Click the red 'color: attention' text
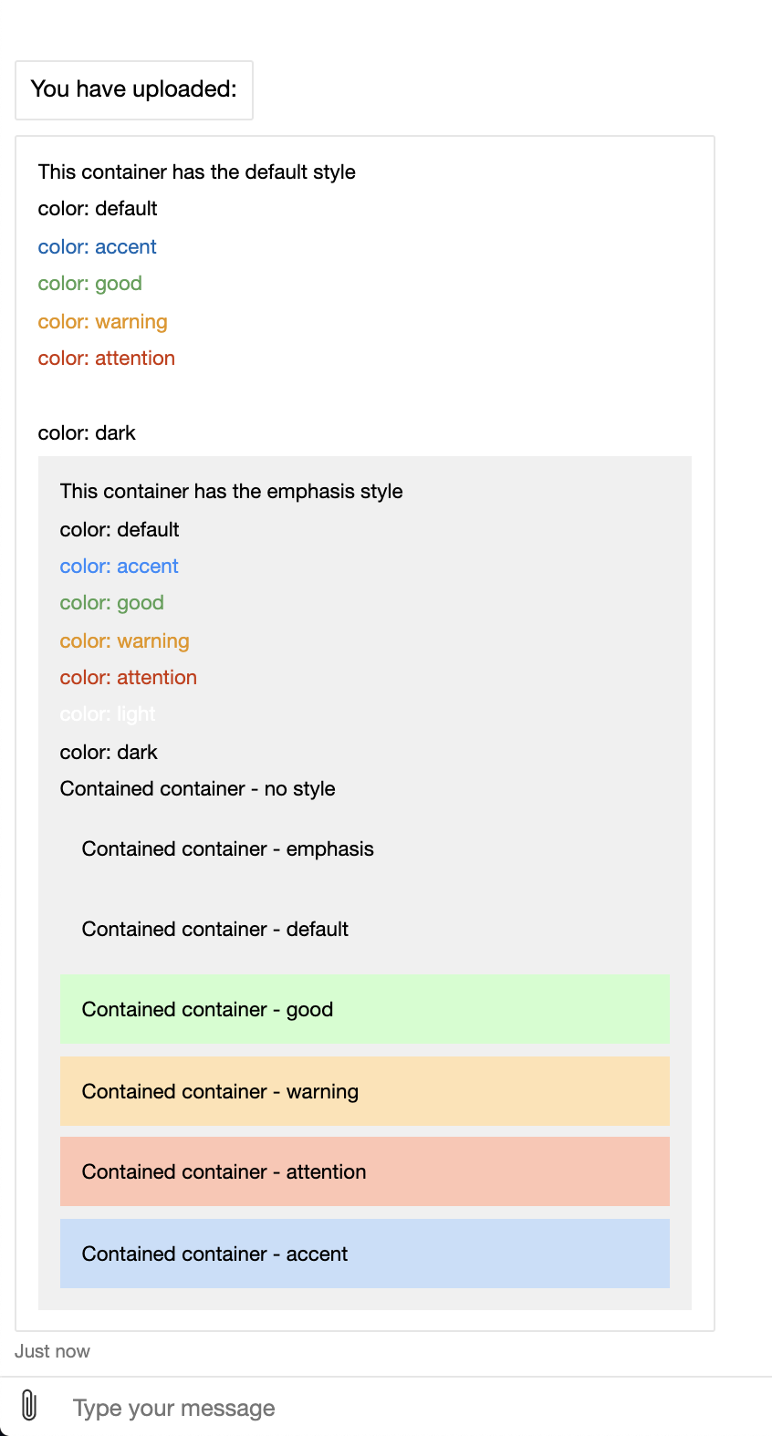Screen dimensions: 772x1436 pyautogui.click(x=106, y=358)
